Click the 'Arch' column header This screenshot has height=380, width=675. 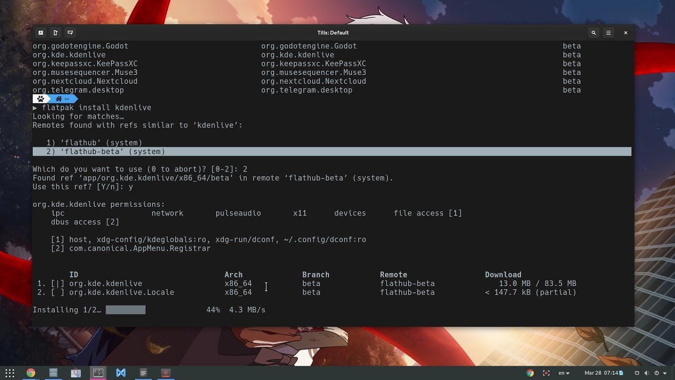point(234,274)
